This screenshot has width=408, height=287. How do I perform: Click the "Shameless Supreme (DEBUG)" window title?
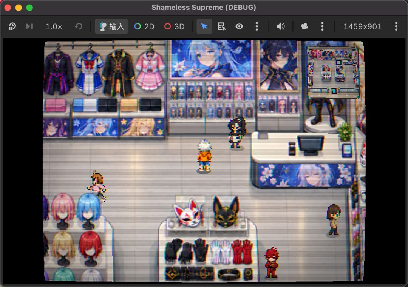(204, 7)
